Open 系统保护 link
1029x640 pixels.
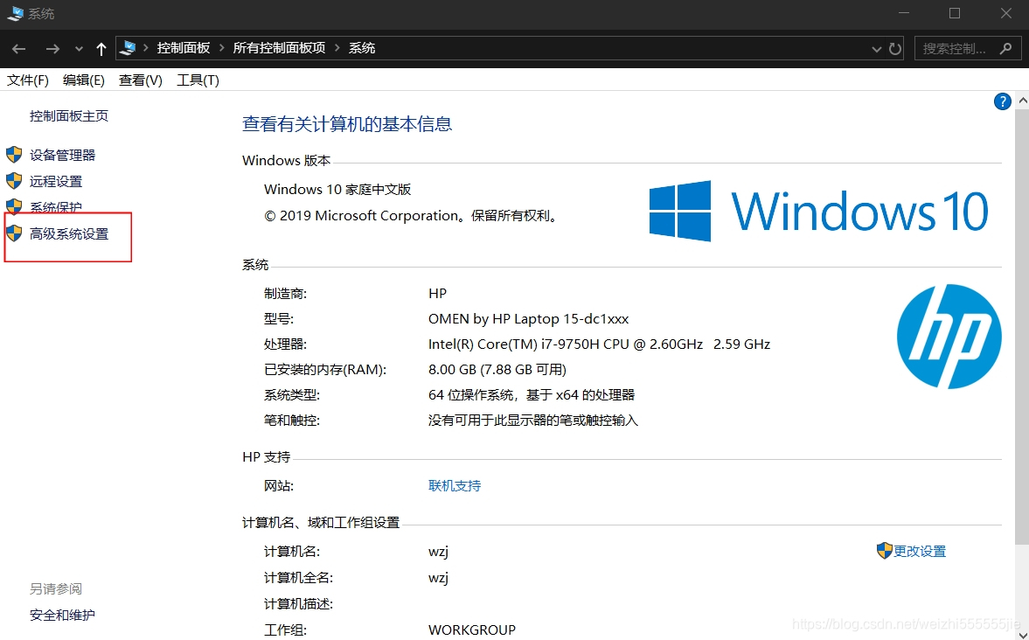[56, 207]
